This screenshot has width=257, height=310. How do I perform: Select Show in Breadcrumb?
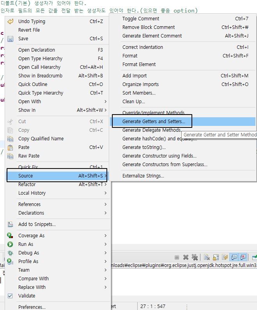click(57, 76)
